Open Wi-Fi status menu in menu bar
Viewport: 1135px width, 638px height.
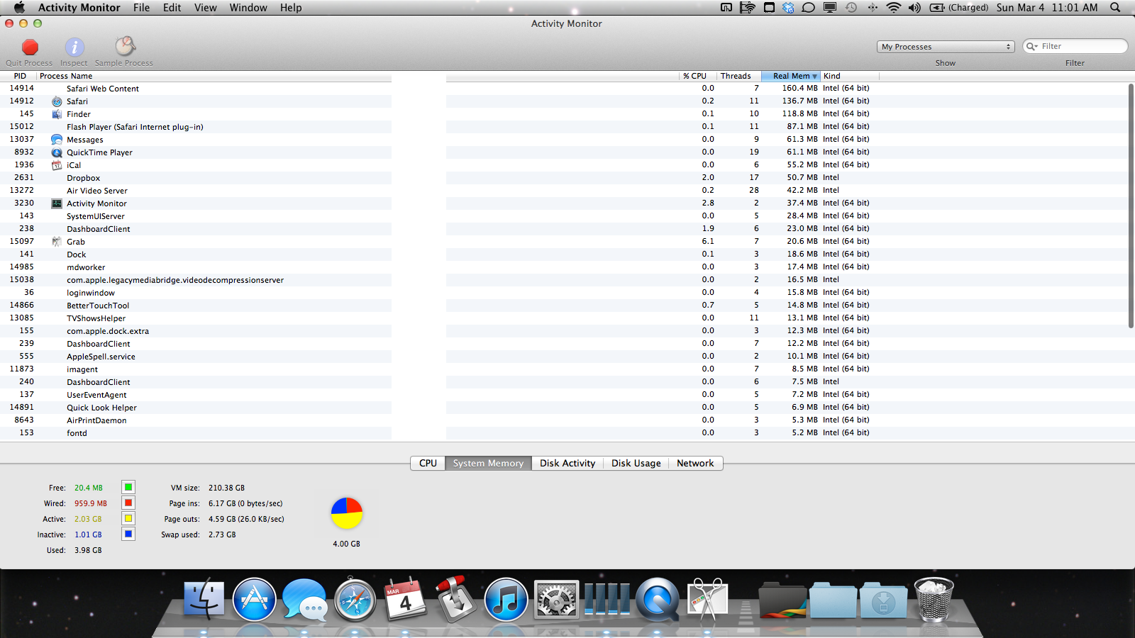(894, 7)
